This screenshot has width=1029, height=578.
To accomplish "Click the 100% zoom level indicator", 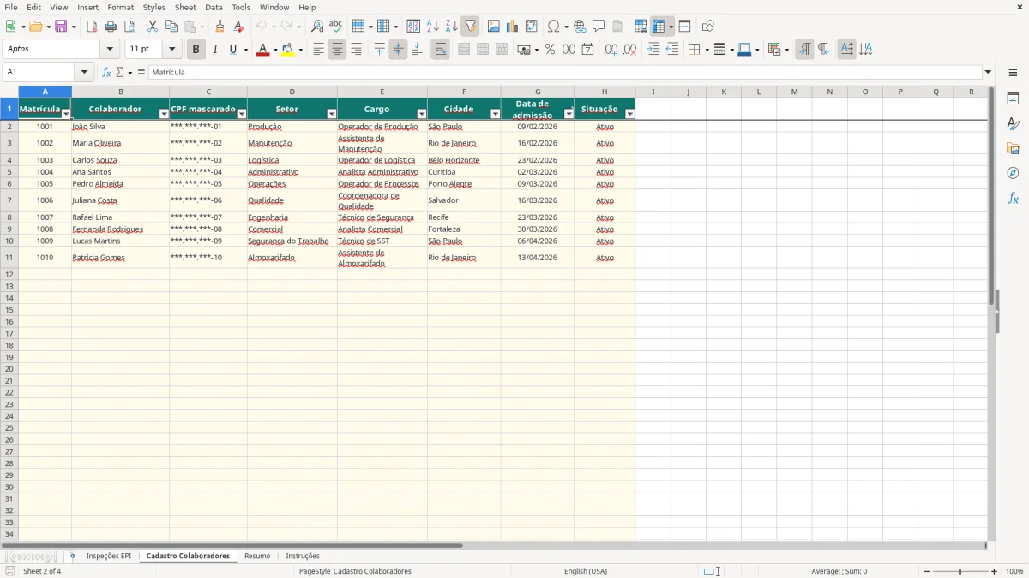I will click(1014, 571).
